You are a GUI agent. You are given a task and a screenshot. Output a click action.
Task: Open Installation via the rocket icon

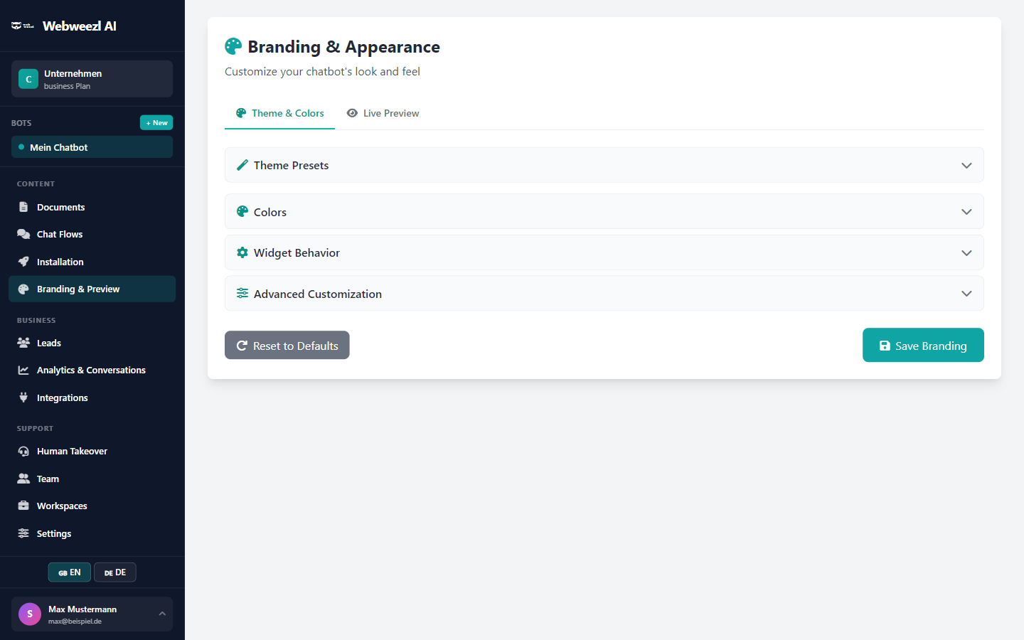click(x=22, y=262)
